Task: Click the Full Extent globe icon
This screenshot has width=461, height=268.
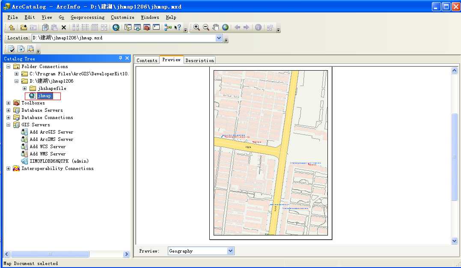Action: point(225,27)
